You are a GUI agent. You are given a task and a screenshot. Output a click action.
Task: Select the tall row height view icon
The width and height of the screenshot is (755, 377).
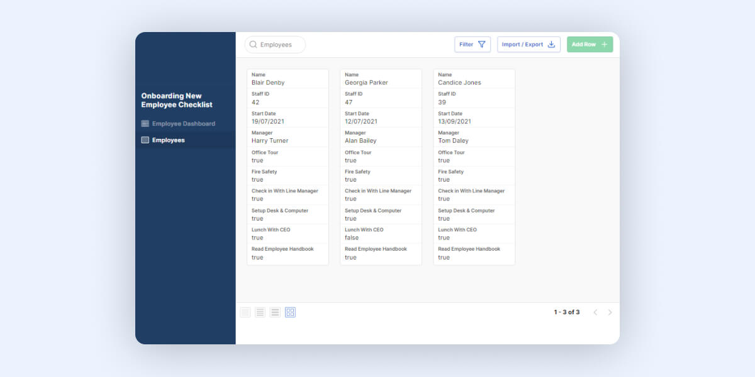click(x=275, y=312)
